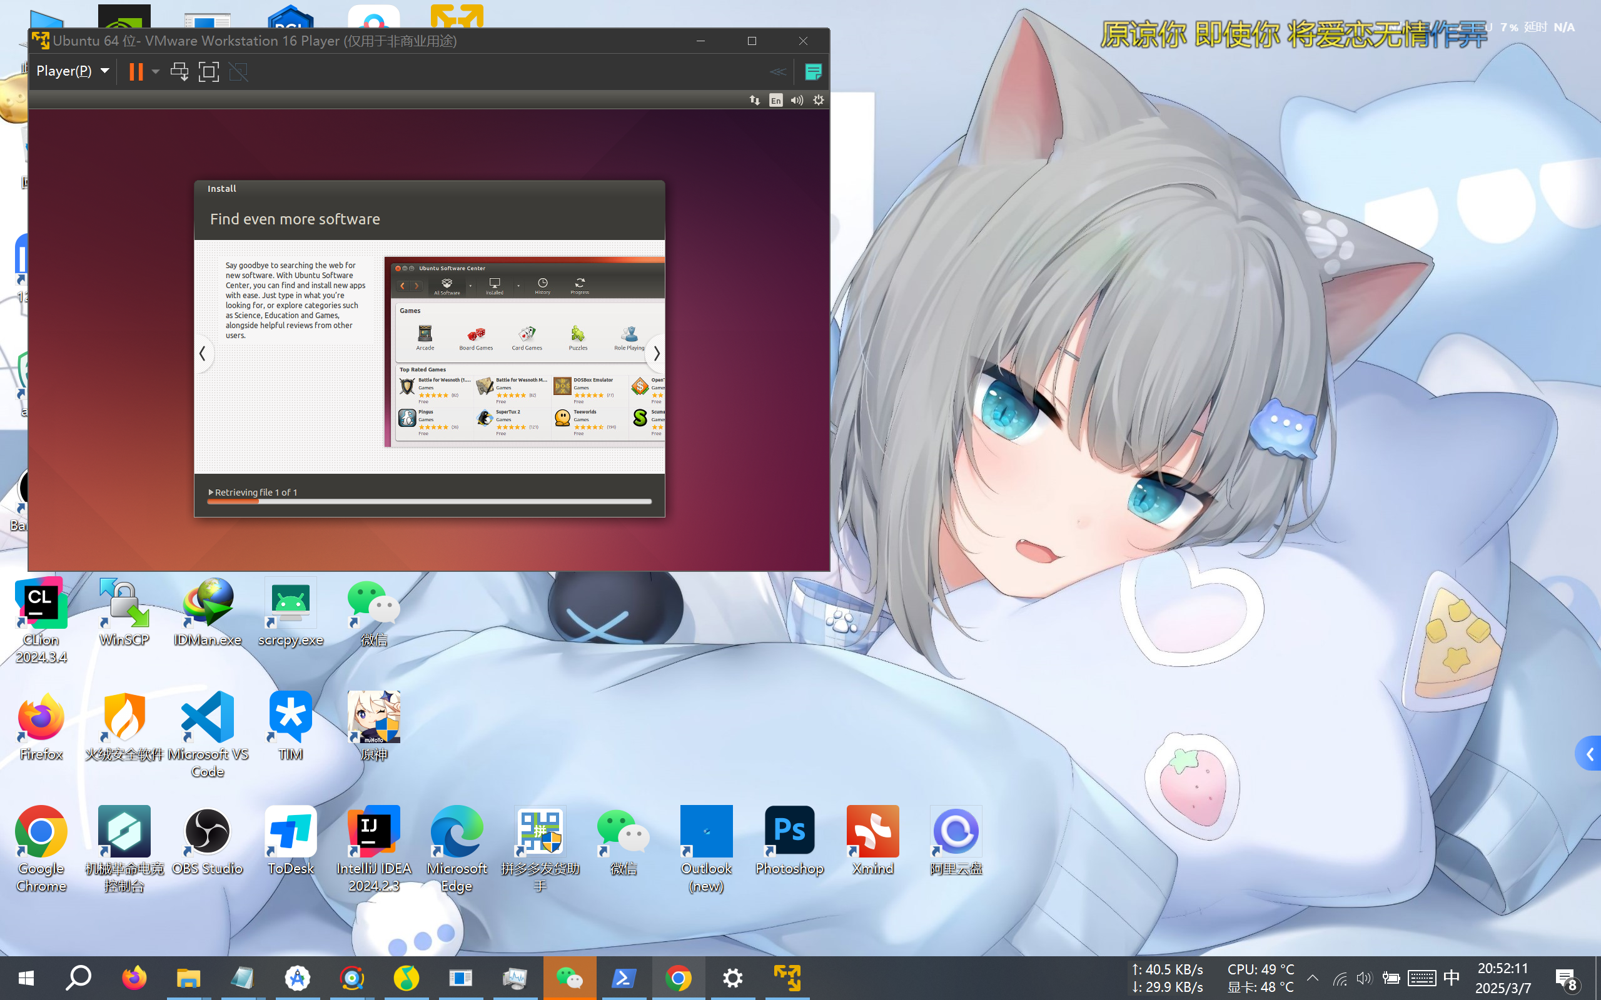Open CLion 2024.3.4 desktop shortcut

pyautogui.click(x=41, y=620)
